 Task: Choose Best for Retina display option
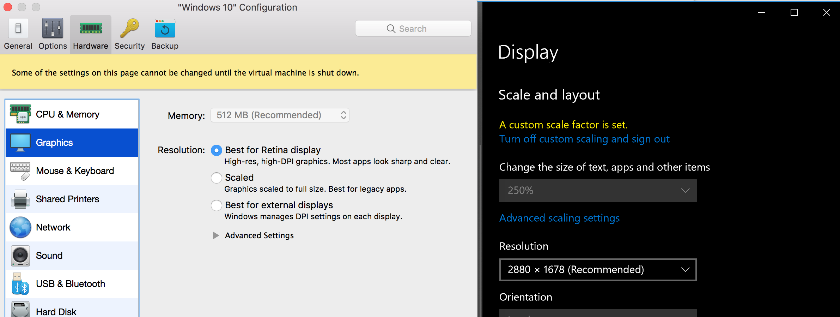[217, 150]
